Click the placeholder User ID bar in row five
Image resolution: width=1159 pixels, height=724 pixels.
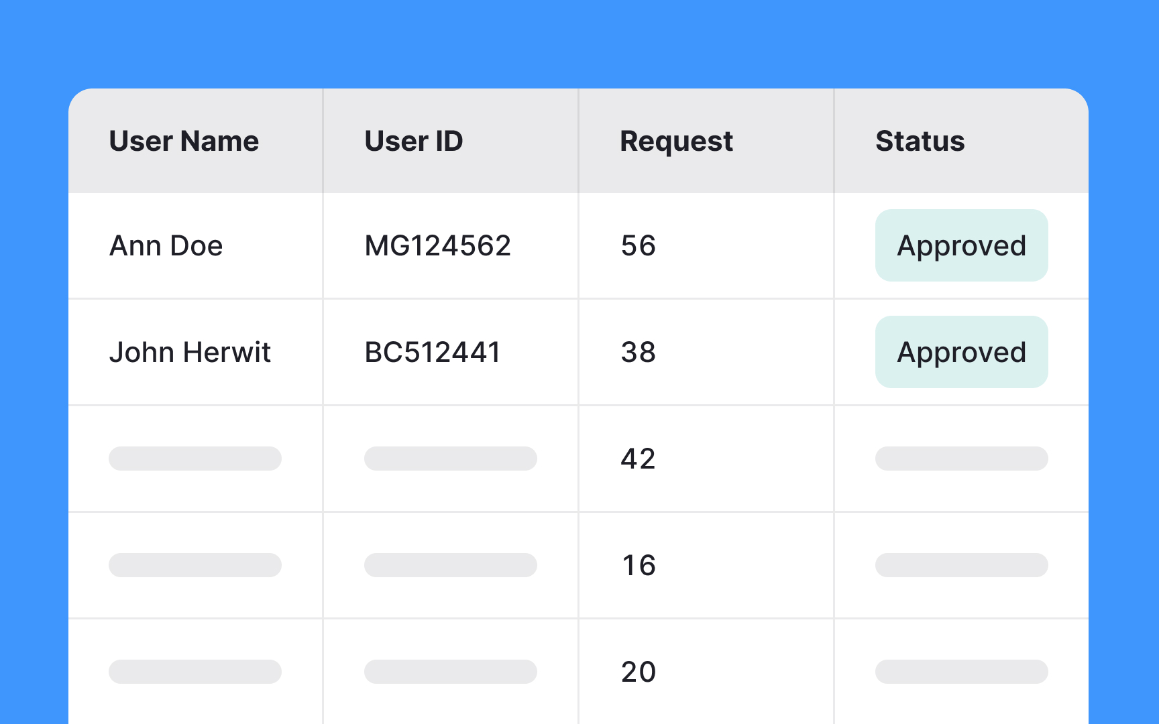pyautogui.click(x=450, y=672)
